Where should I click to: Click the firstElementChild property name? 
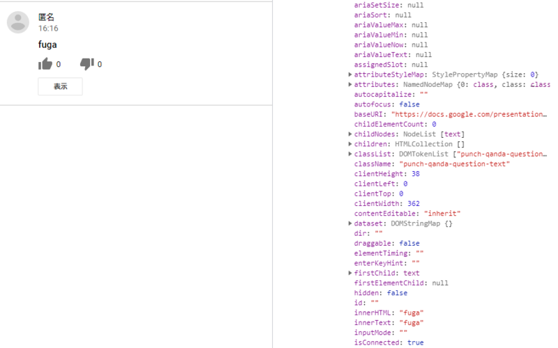tap(389, 283)
